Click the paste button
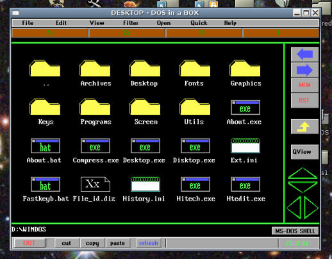Image resolution: width=332 pixels, height=259 pixels. (117, 243)
